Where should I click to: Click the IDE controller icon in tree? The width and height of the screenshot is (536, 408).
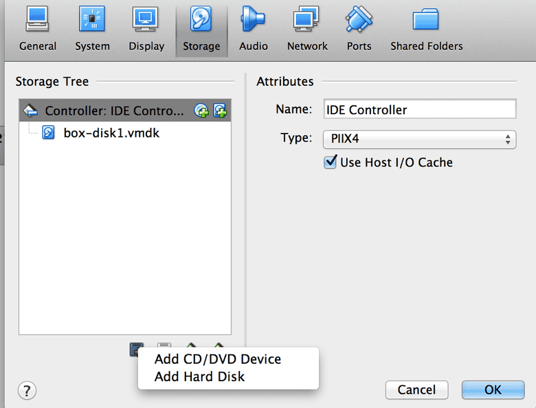[x=31, y=111]
